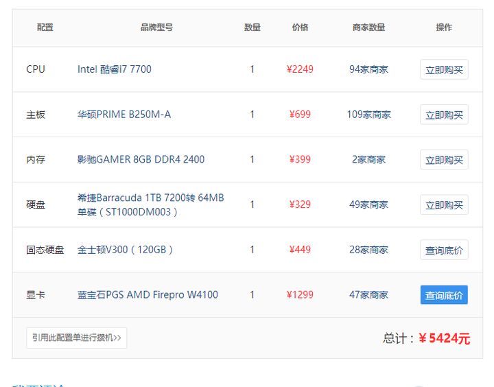Image resolution: width=494 pixels, height=387 pixels.
Task: Open the 希捷Barracuda 1TB 7200转 64MB link
Action: (x=150, y=204)
